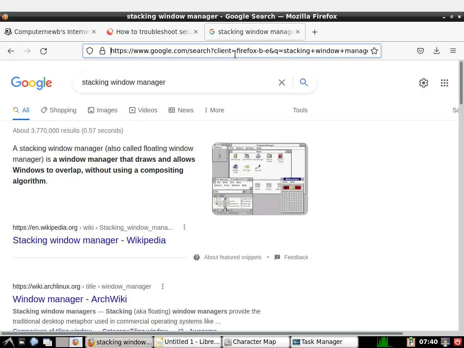Open the Firefox hamburger menu
Image resolution: width=464 pixels, height=348 pixels.
pyautogui.click(x=453, y=51)
